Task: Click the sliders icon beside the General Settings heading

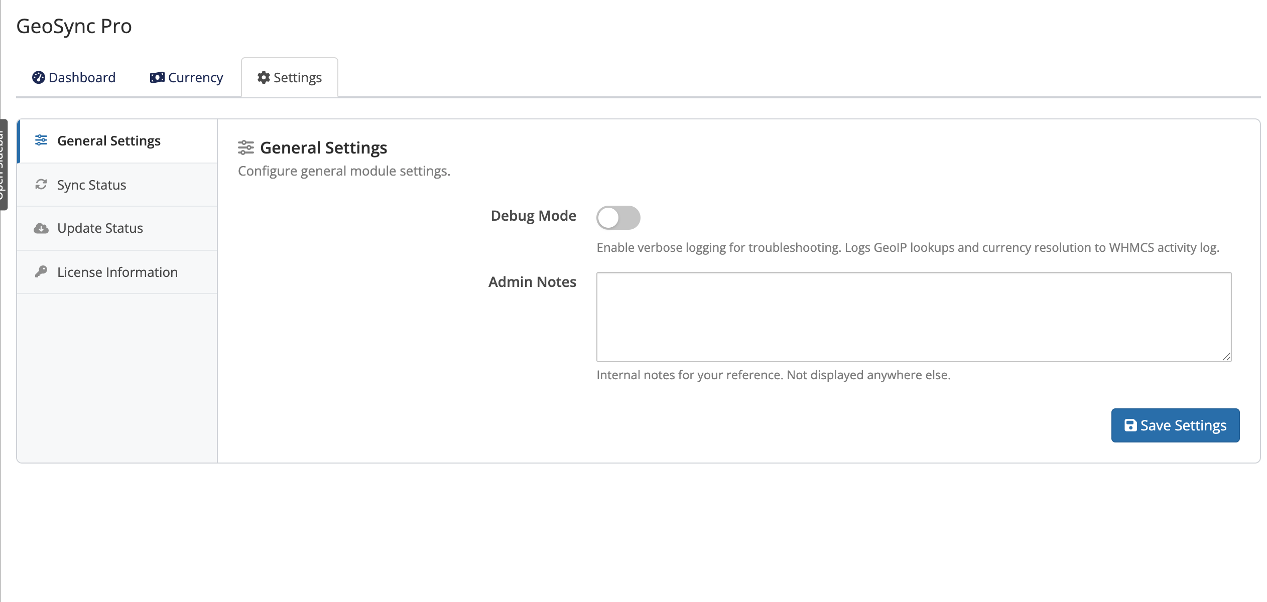Action: (x=246, y=147)
